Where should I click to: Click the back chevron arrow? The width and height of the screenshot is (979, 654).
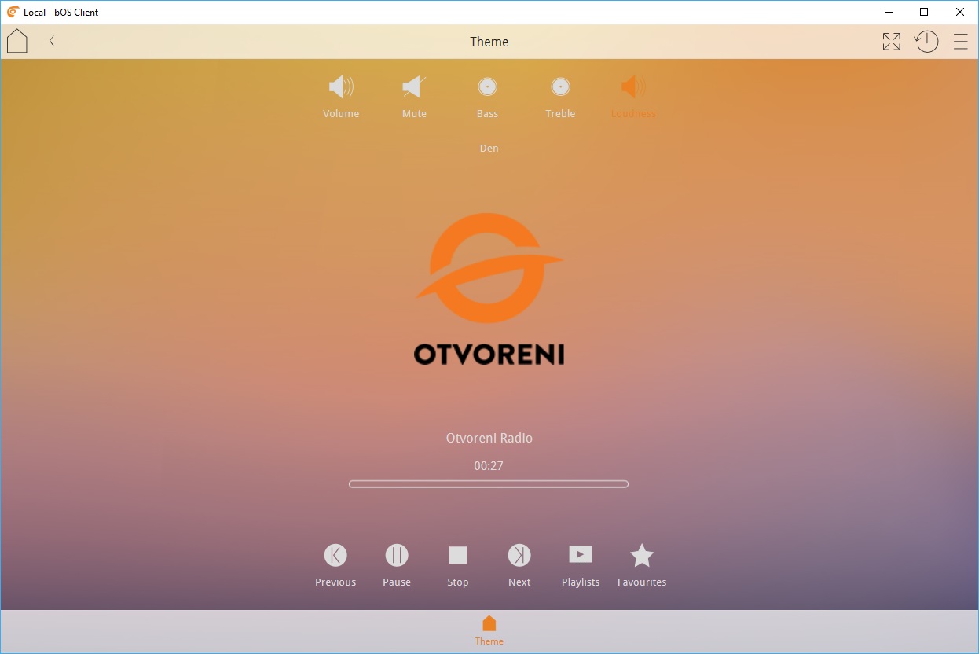[x=52, y=42]
